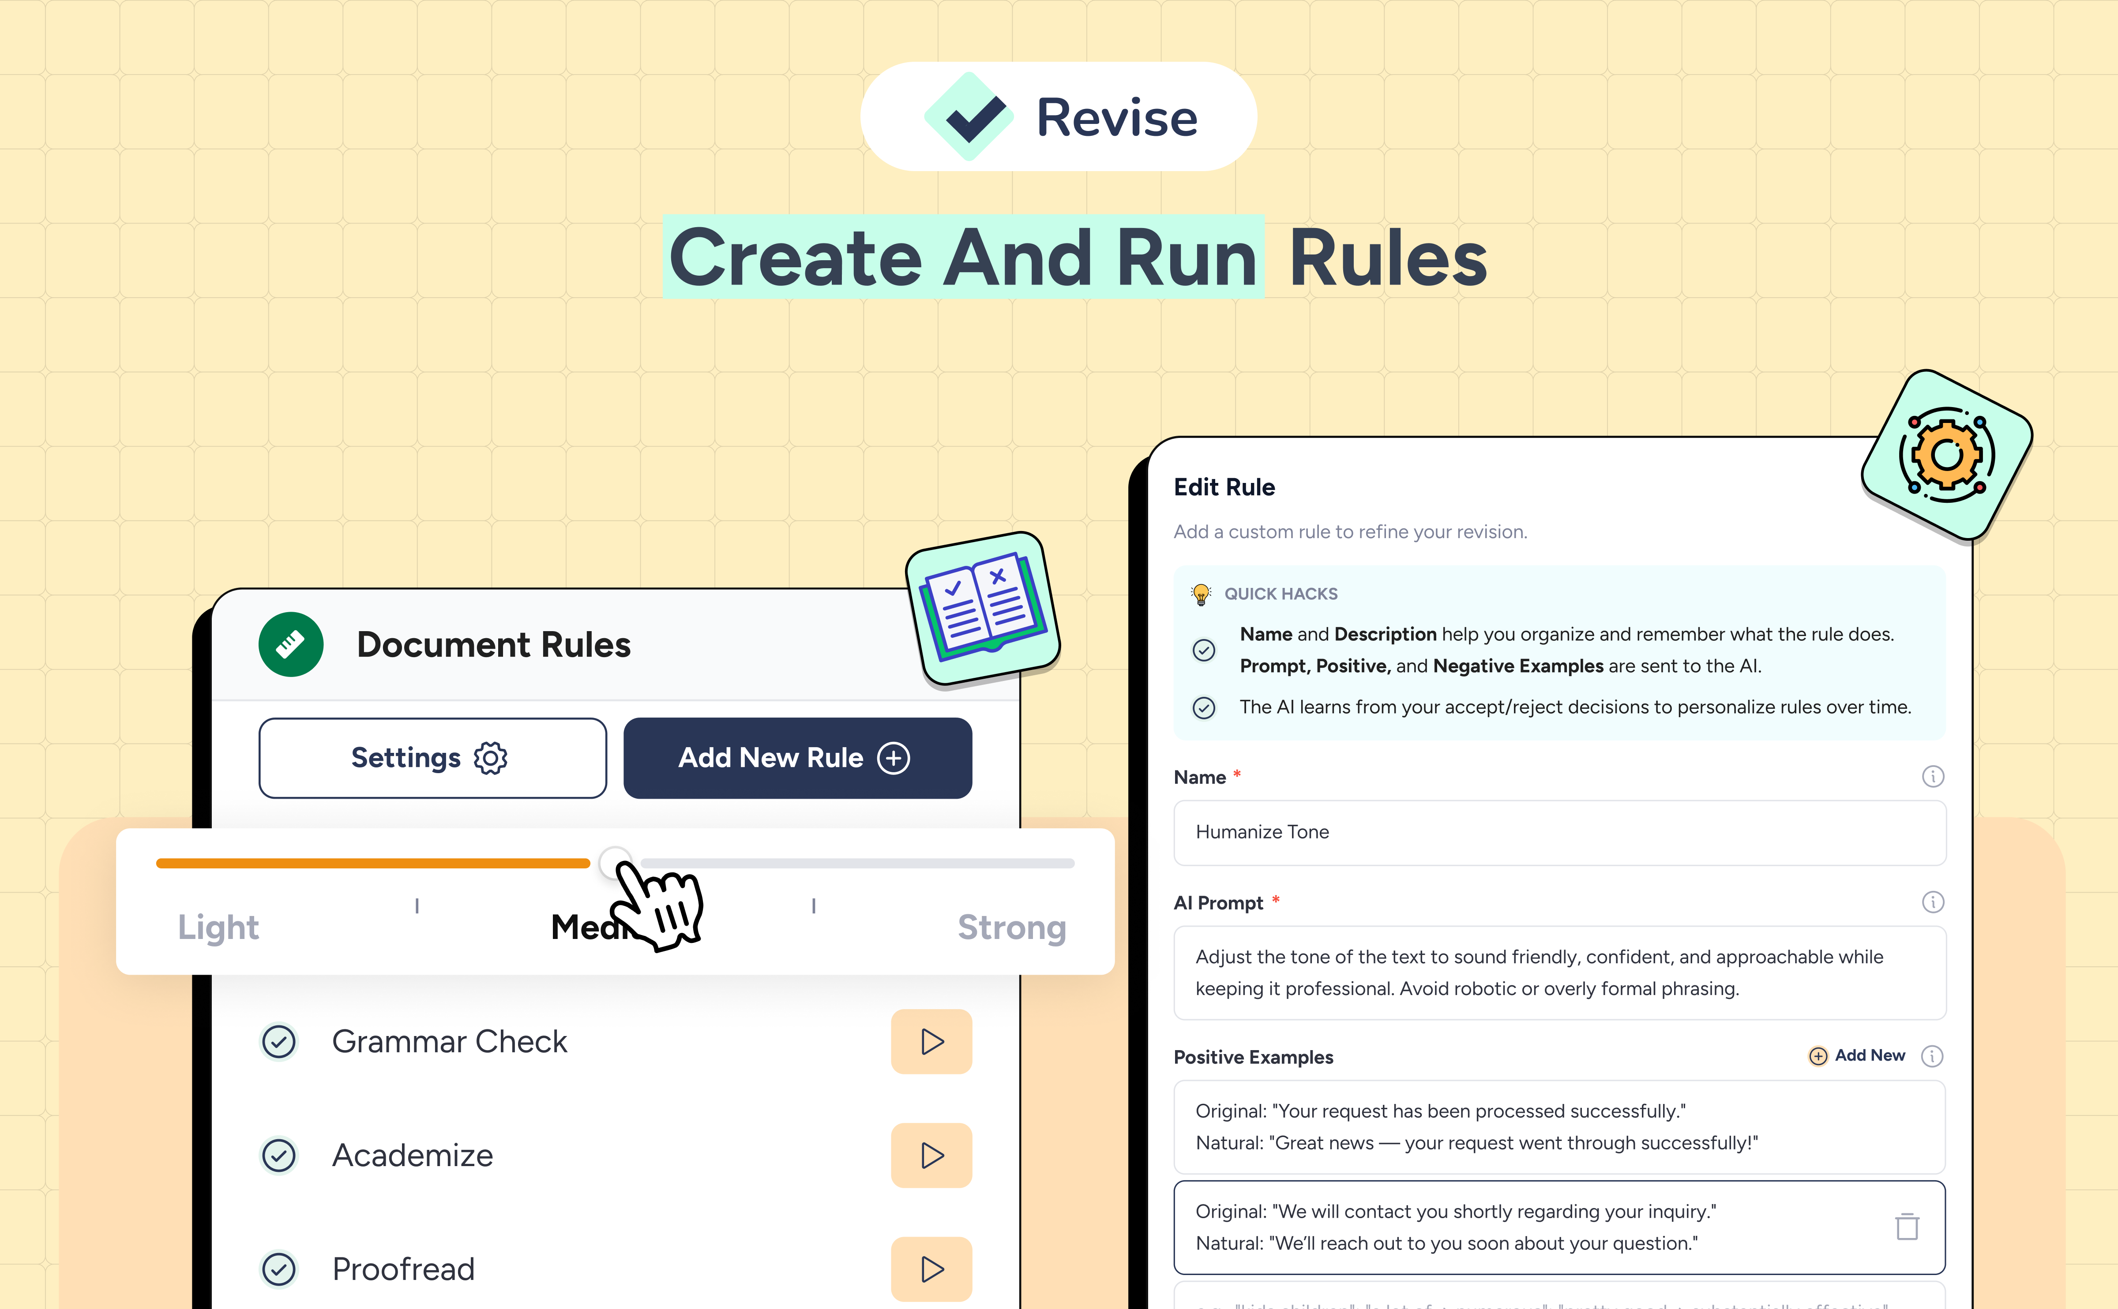Click the AI Prompt text area
This screenshot has height=1309, width=2118.
click(1559, 973)
